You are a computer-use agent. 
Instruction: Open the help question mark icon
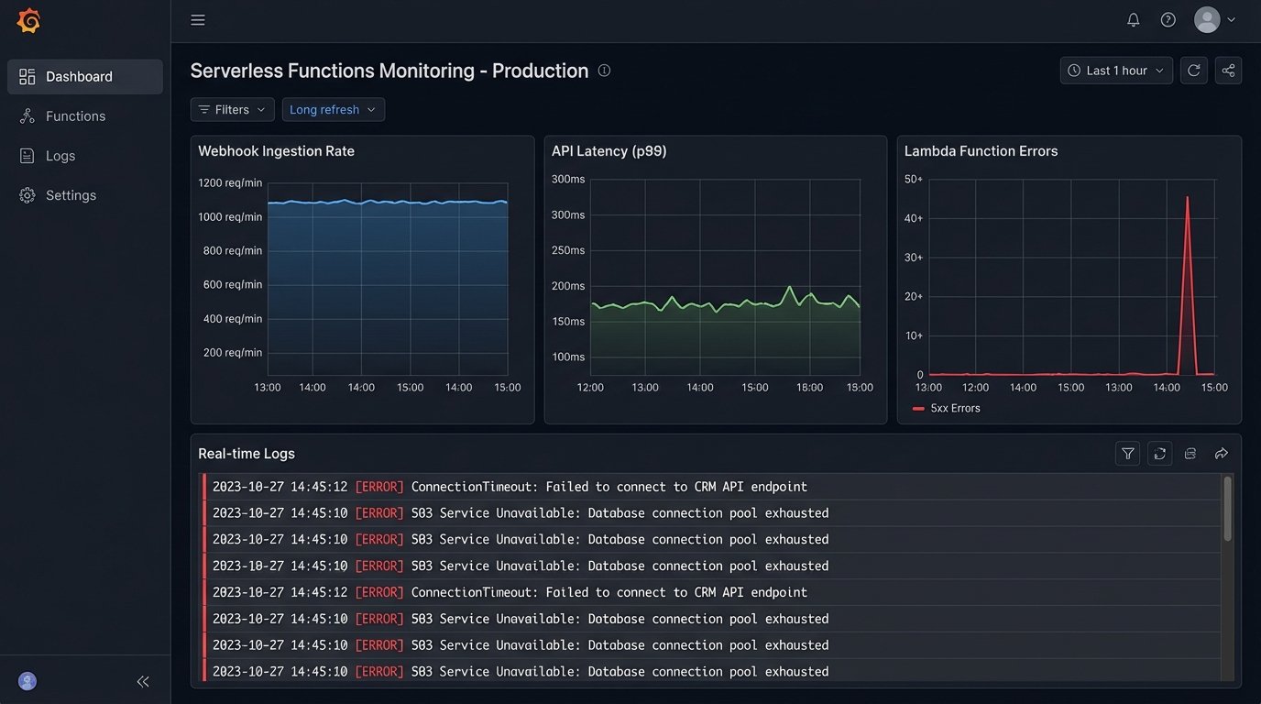click(1168, 20)
